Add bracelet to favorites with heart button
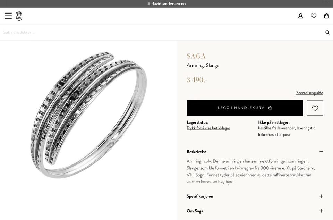 (x=315, y=108)
